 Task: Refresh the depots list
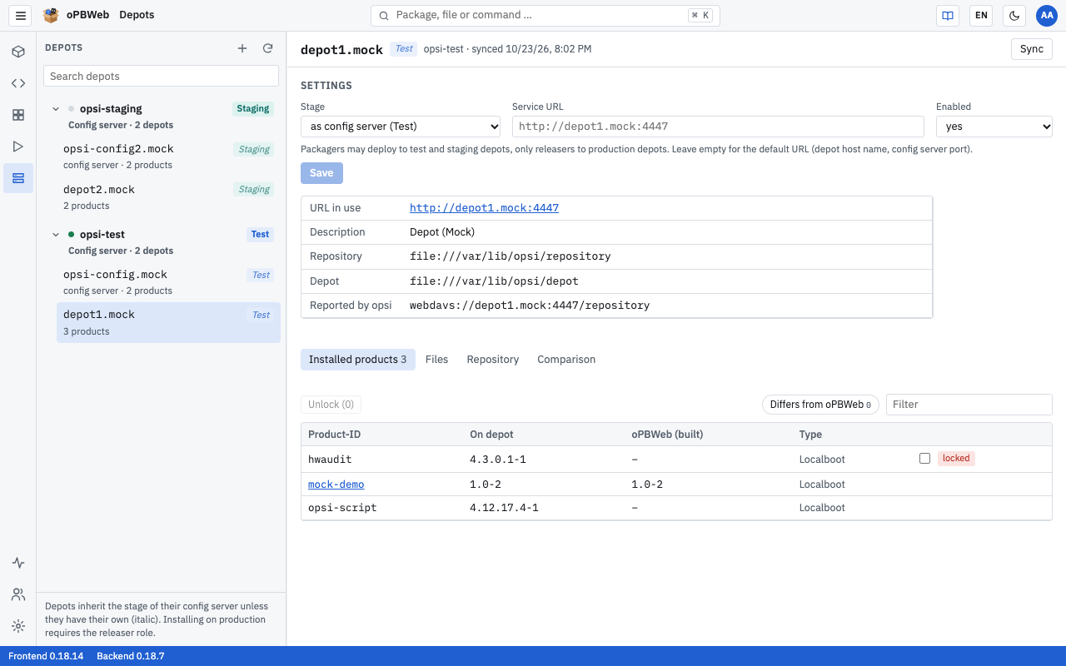coord(267,48)
